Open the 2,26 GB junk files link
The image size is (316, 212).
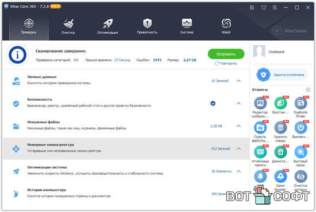tap(216, 126)
